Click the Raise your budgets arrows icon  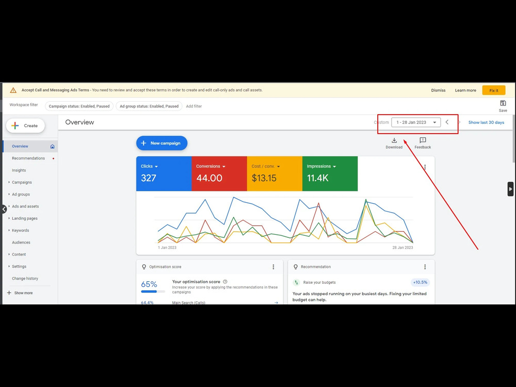point(296,282)
